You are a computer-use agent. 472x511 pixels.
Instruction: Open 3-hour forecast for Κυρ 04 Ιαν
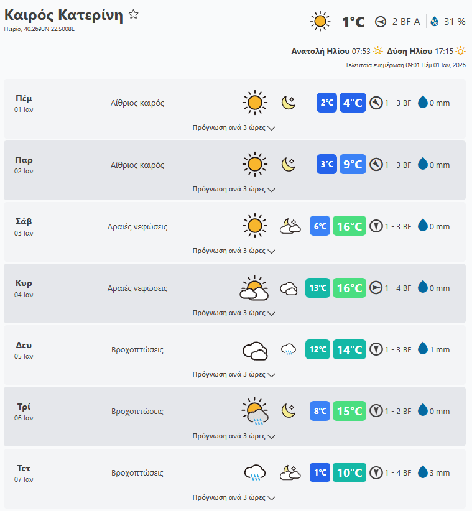234,313
